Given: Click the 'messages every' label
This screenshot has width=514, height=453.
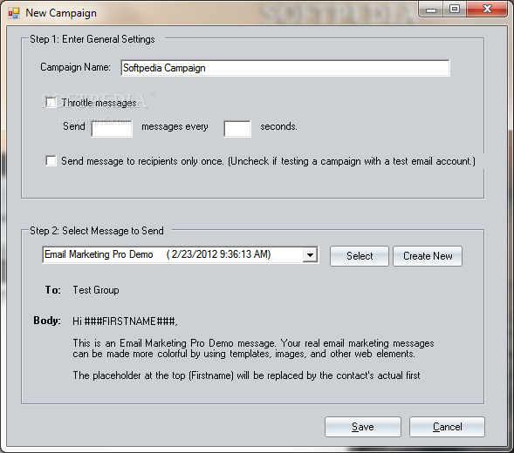Looking at the screenshot, I should (175, 126).
